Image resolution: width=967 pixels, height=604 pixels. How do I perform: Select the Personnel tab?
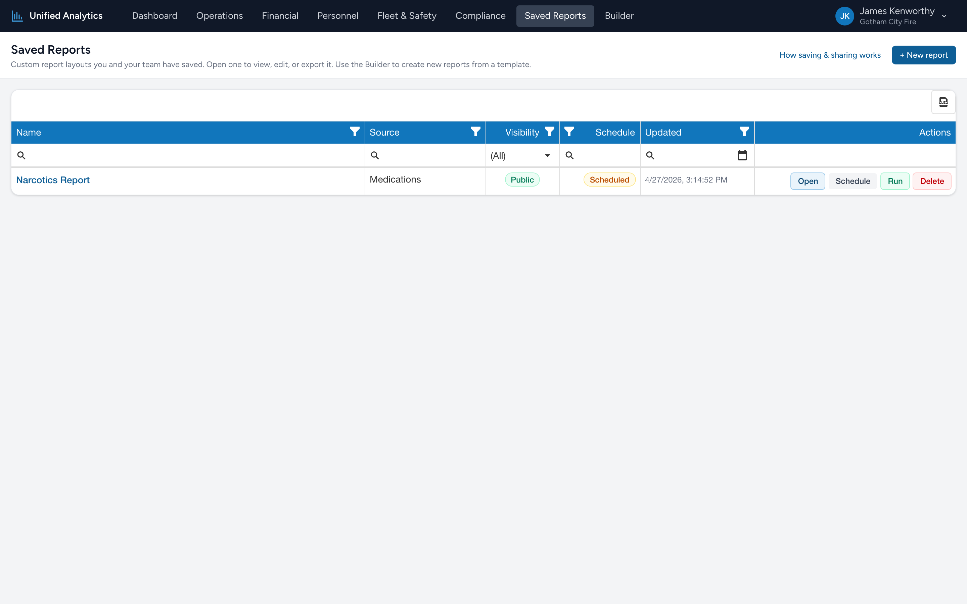[338, 16]
